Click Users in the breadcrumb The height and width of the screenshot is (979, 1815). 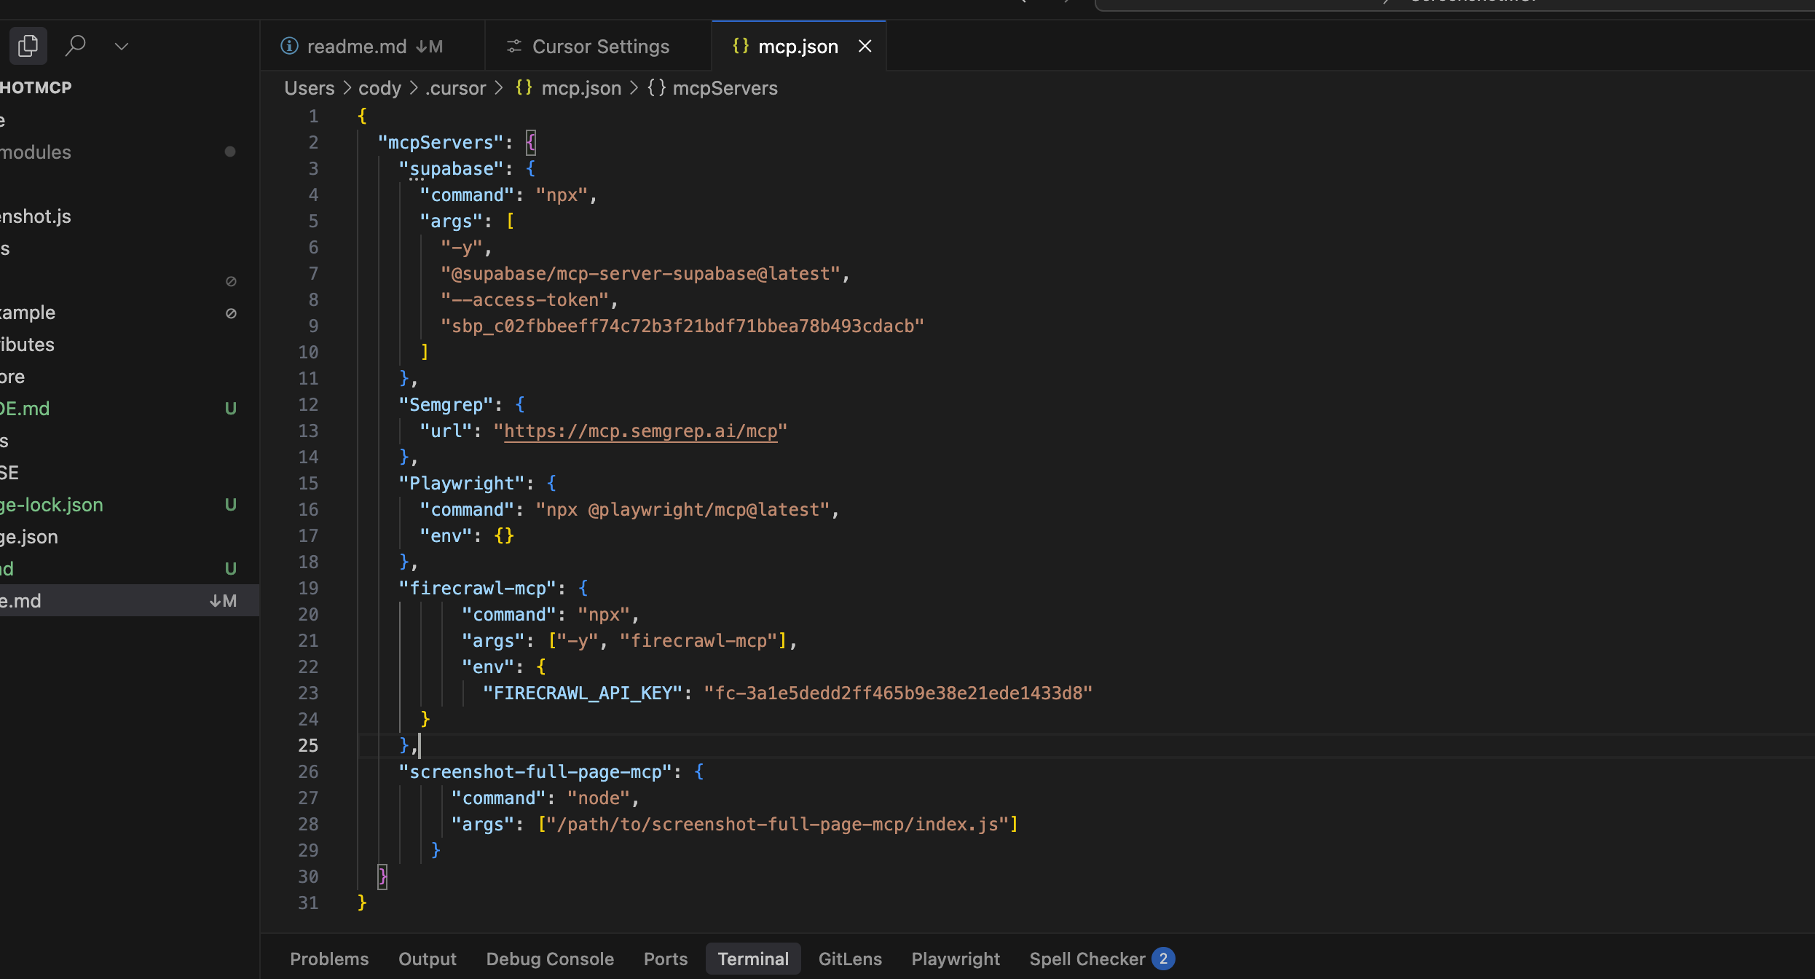(x=309, y=88)
